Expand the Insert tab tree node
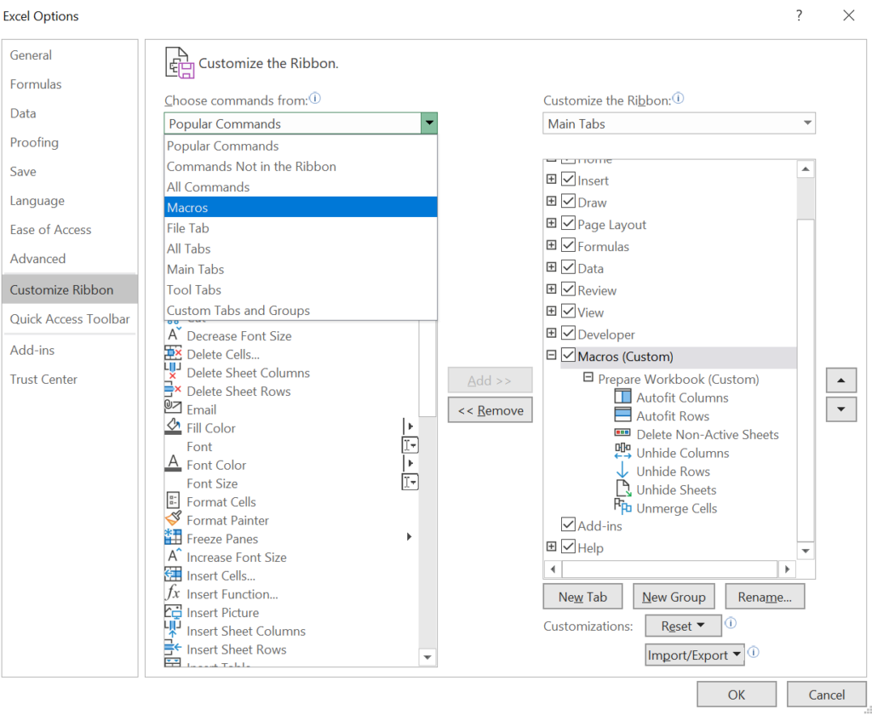The width and height of the screenshot is (872, 715). pyautogui.click(x=551, y=179)
